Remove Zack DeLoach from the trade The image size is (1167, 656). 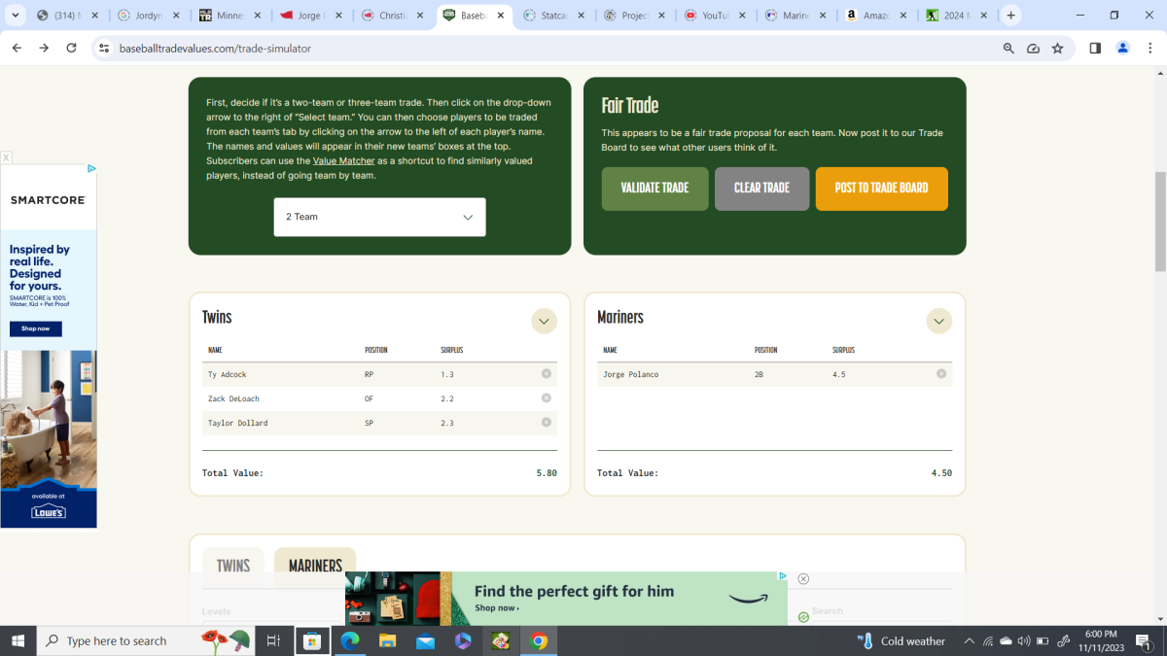click(547, 397)
